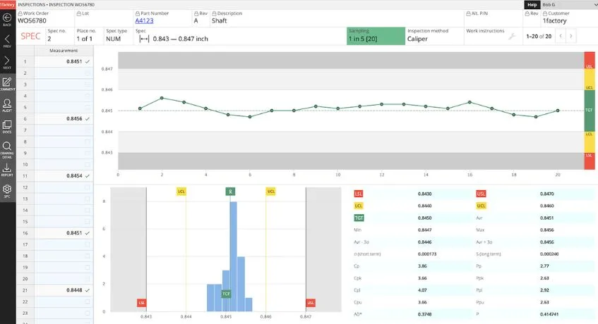The image size is (598, 324).
Task: Click the upper yellow UCL band on the run chart
Action: click(x=590, y=80)
